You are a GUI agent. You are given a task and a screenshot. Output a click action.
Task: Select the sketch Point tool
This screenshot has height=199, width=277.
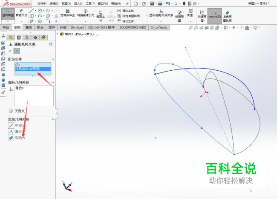coord(56,21)
